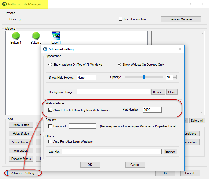This screenshot has height=179, width=209.
Task: Uncheck Allow to Control Remotely from Web Browser
Action: (x=50, y=110)
